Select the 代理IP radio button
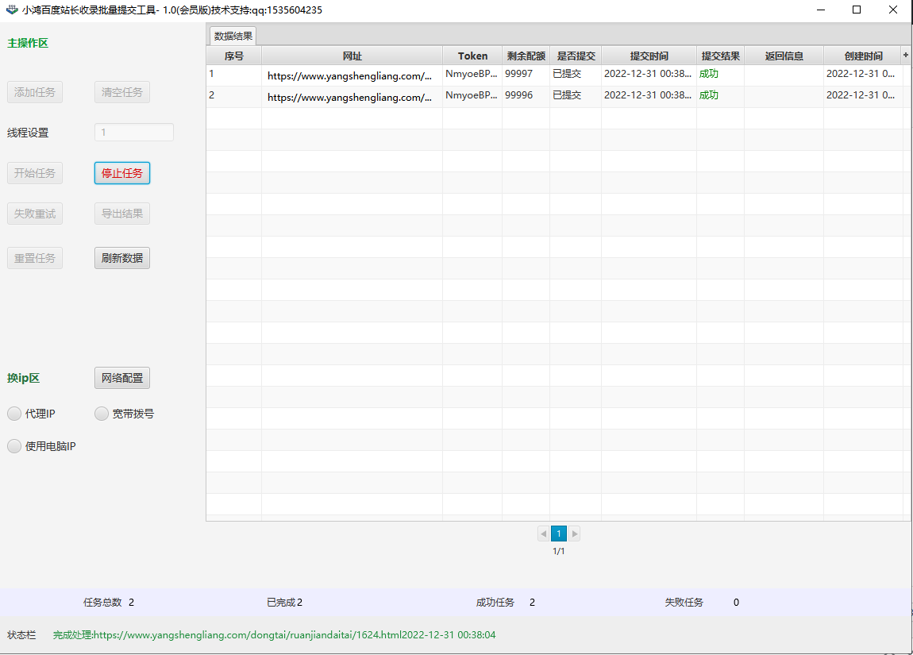 pos(14,414)
